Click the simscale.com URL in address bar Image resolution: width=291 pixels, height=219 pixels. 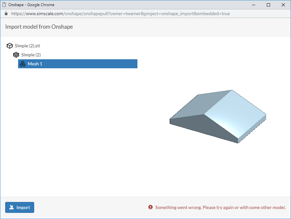pyautogui.click(x=120, y=14)
